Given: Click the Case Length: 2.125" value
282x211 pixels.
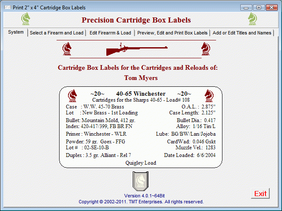Looking at the screenshot, I should click(192, 113).
